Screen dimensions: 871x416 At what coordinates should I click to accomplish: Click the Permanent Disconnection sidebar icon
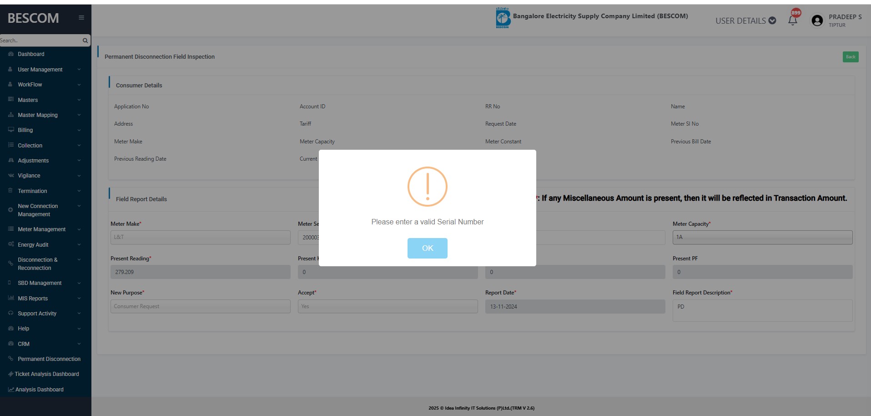click(x=11, y=359)
